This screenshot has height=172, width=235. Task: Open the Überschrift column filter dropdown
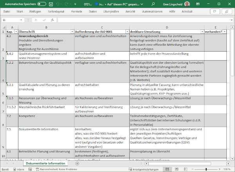pyautogui.click(x=71, y=31)
